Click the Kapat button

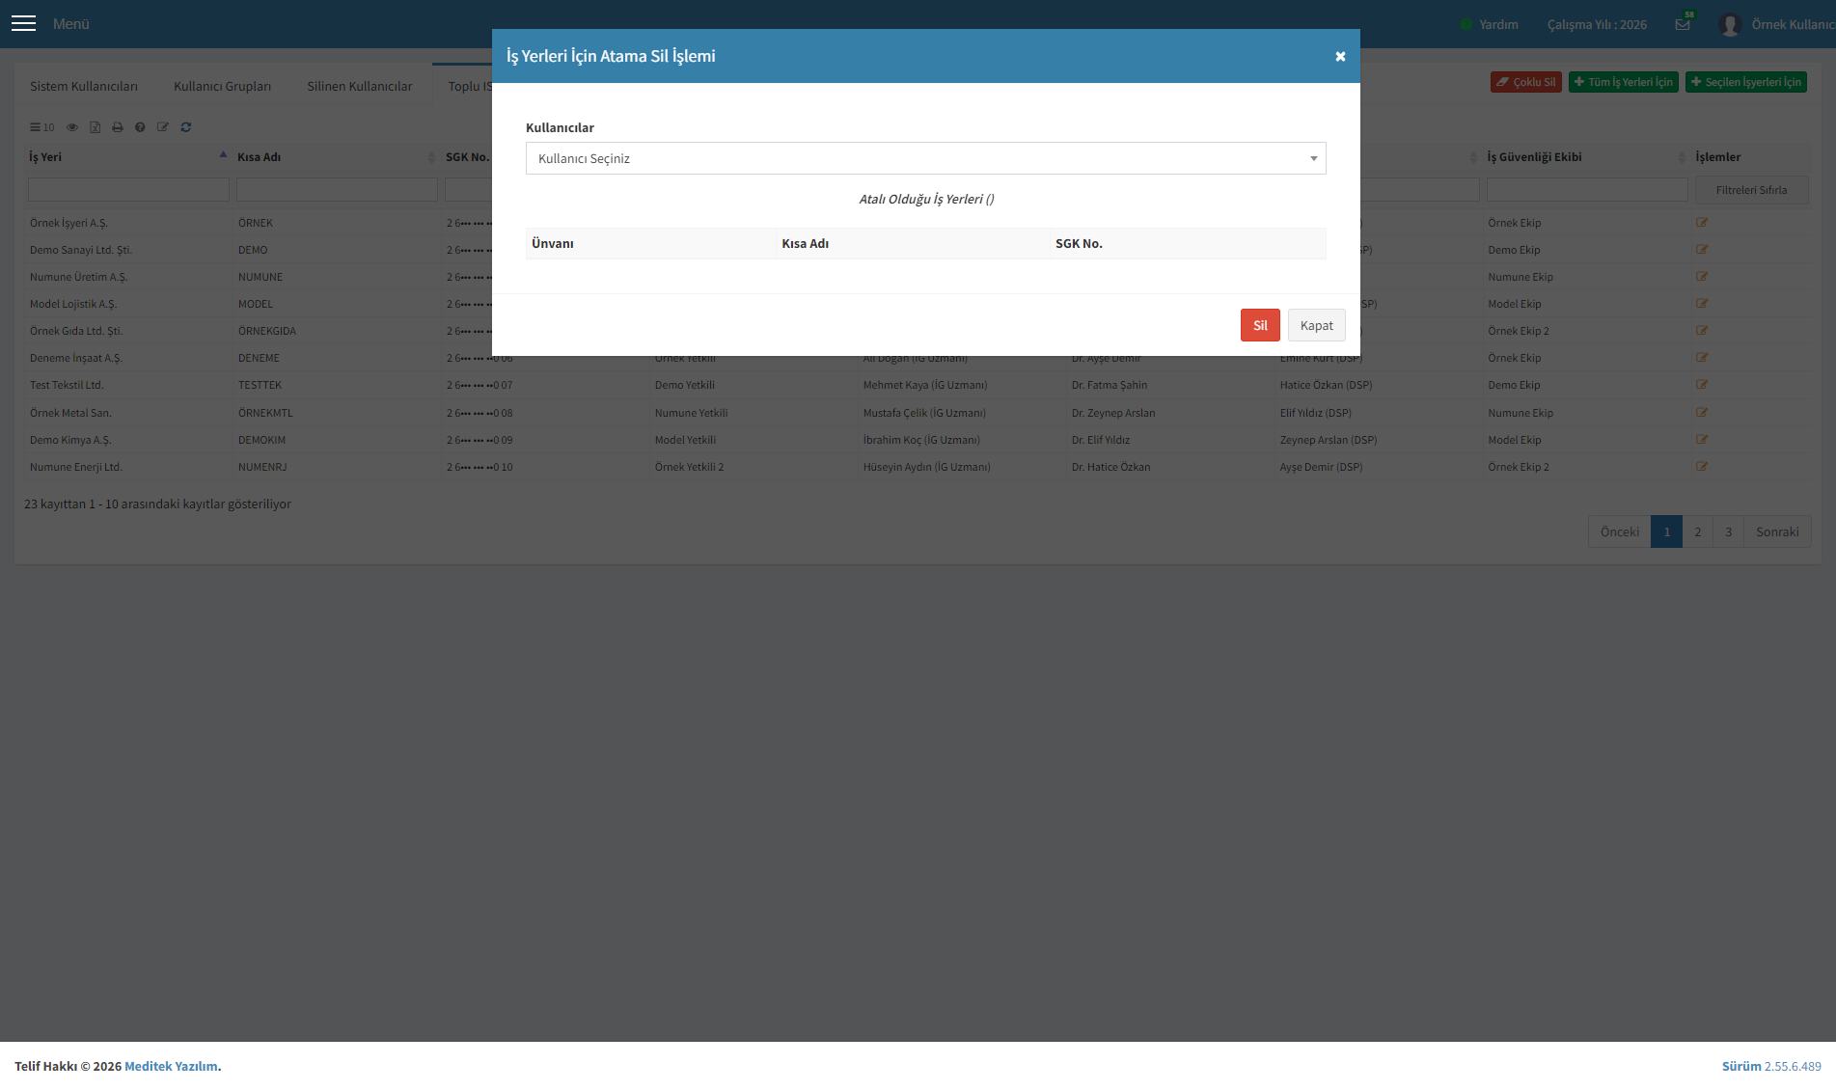click(1316, 325)
